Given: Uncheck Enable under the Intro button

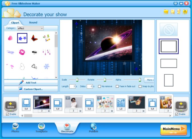Looking at the screenshot, I should pyautogui.click(x=7, y=114).
